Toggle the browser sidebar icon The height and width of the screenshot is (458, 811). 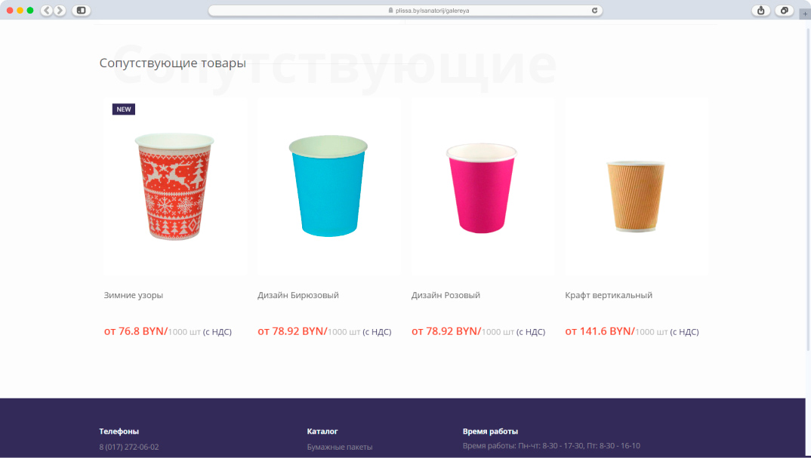[82, 11]
